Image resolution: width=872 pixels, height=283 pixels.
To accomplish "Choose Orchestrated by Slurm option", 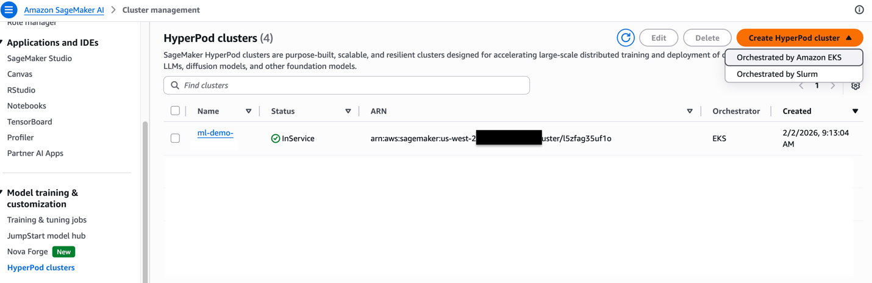I will coord(777,74).
